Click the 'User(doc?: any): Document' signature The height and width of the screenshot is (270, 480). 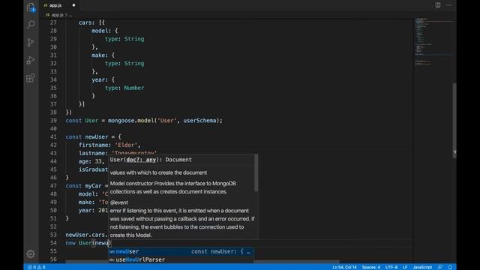click(x=151, y=160)
